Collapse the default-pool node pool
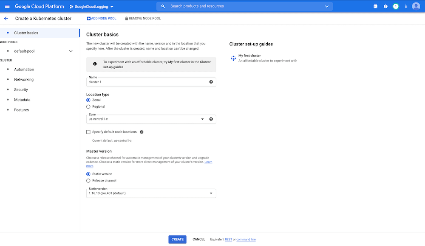Screen dimensions: 425x246 (x=71, y=51)
